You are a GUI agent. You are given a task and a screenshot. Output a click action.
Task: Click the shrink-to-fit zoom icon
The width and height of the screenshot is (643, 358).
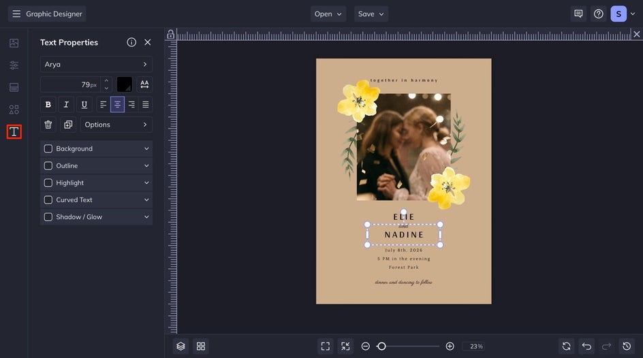[346, 346]
